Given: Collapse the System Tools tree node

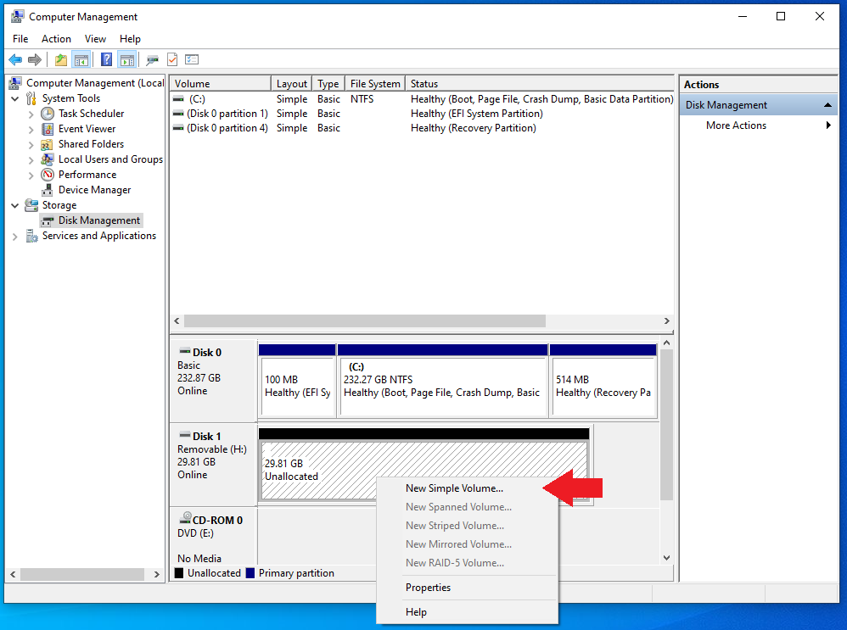Looking at the screenshot, I should (15, 98).
